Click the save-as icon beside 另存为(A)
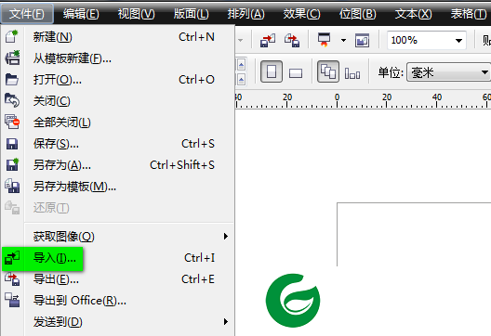The width and height of the screenshot is (491, 336). pos(12,164)
